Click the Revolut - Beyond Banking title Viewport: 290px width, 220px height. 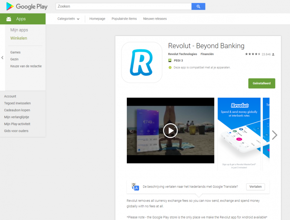point(206,46)
